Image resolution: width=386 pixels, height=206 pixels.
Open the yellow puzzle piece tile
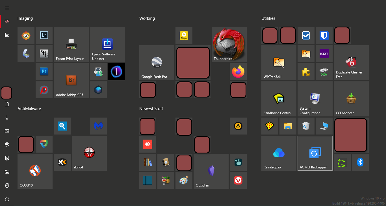[x=306, y=72]
